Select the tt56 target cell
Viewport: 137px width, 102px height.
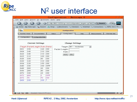point(23,71)
